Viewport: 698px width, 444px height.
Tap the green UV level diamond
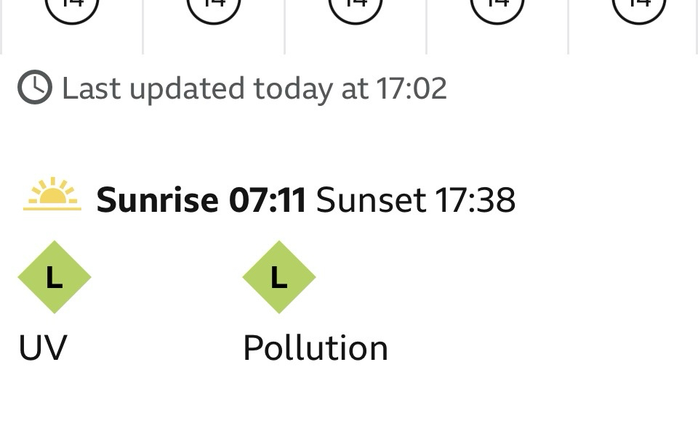coord(54,277)
